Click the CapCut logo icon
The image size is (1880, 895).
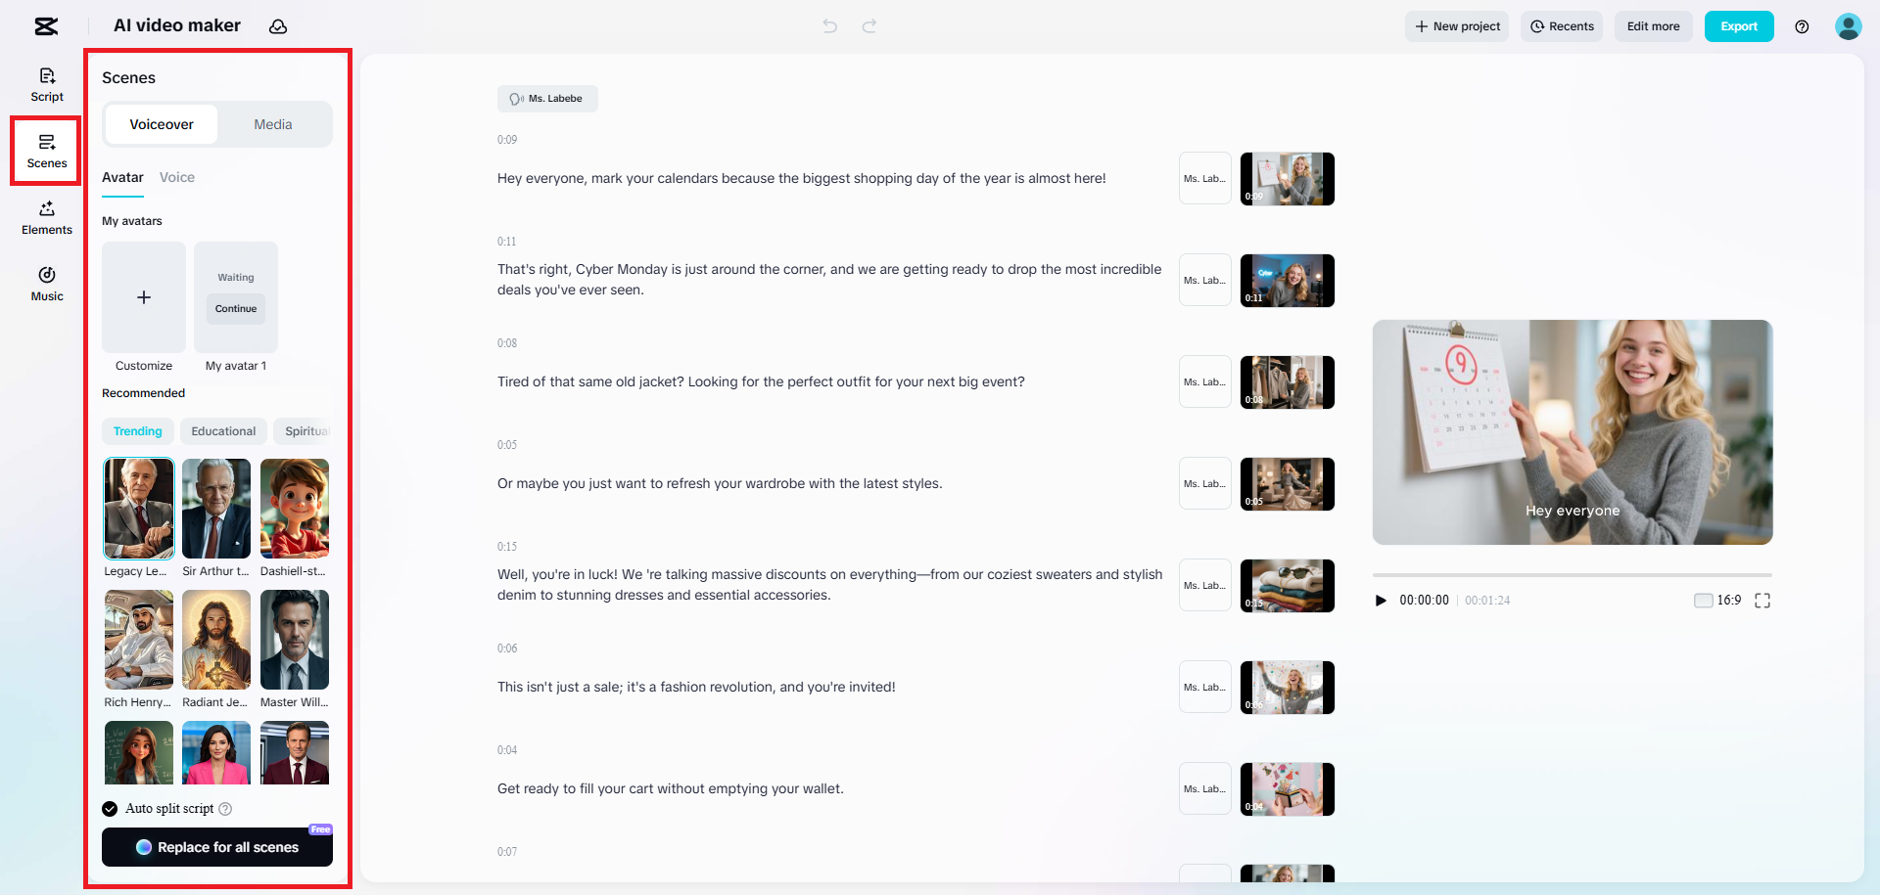(46, 26)
